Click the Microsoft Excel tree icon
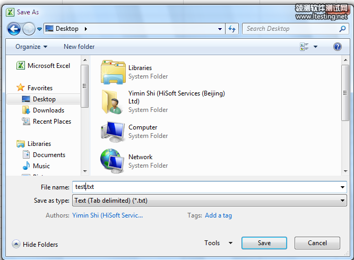 (x=21, y=66)
